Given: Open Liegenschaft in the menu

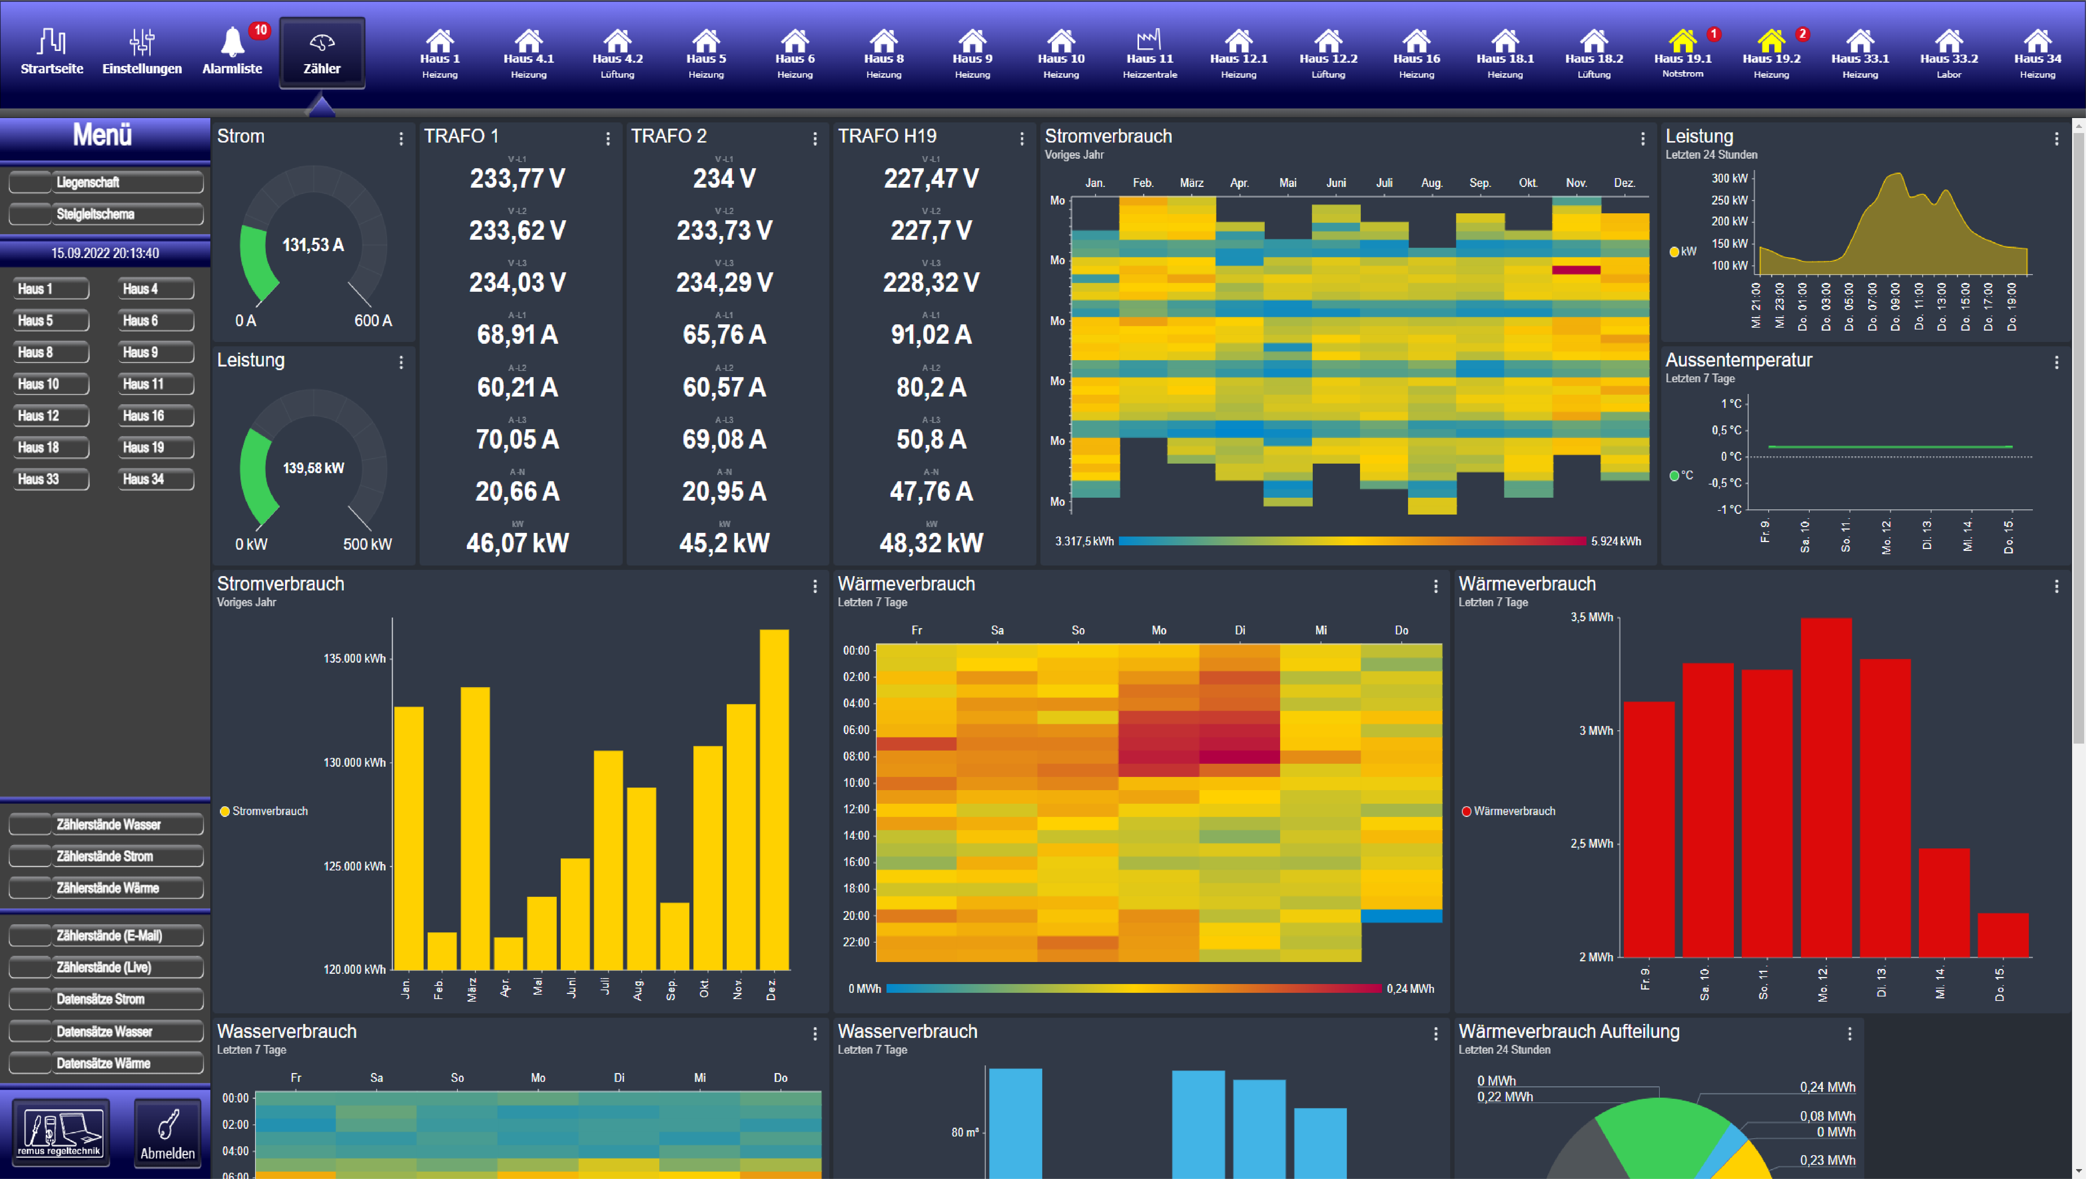Looking at the screenshot, I should [105, 182].
